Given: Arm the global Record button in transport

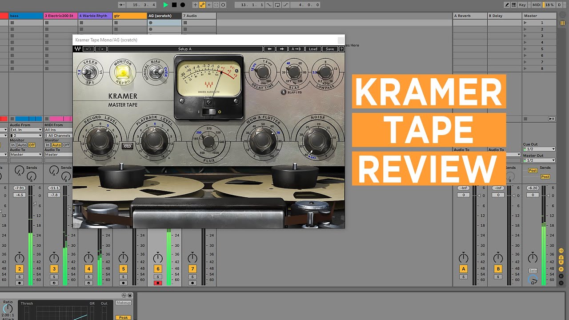Looking at the screenshot, I should 182,5.
